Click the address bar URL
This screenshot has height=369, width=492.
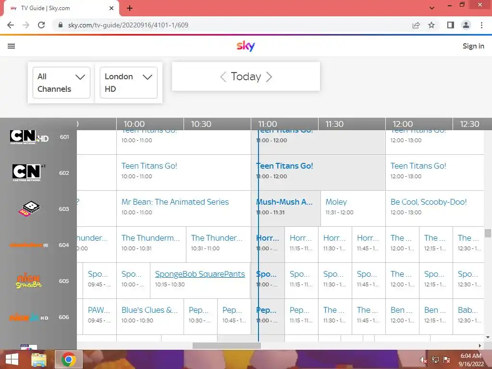[x=128, y=25]
